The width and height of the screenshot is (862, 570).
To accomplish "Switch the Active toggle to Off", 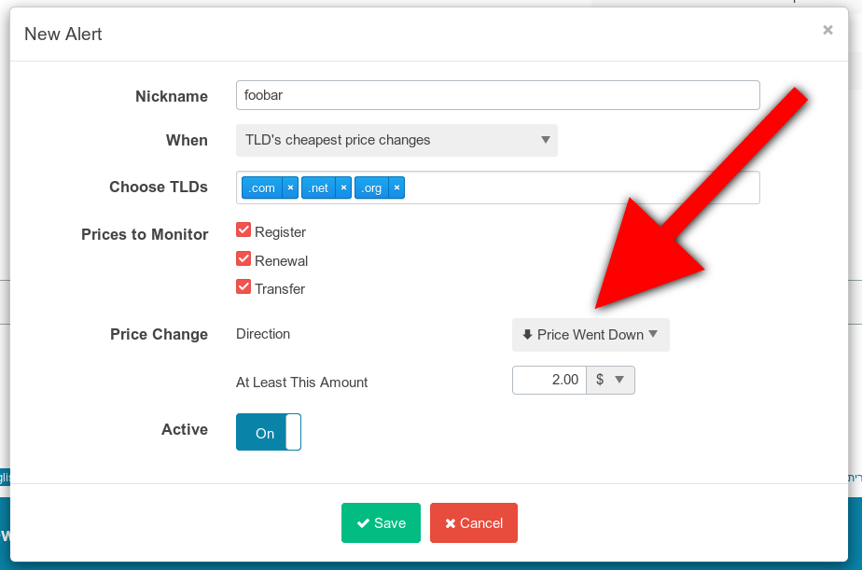I will [x=268, y=432].
